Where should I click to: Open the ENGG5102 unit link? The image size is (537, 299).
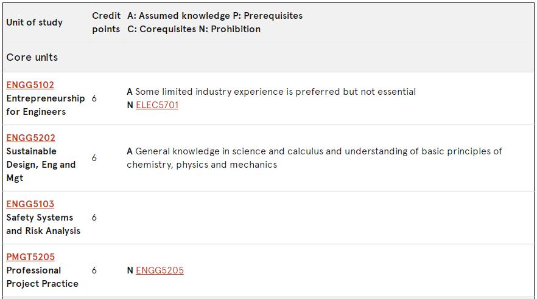point(30,84)
